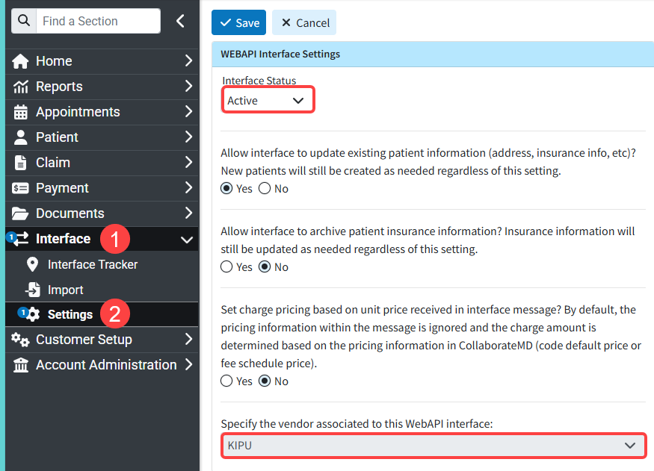Click the Documents folder icon
The width and height of the screenshot is (654, 471).
coord(21,213)
